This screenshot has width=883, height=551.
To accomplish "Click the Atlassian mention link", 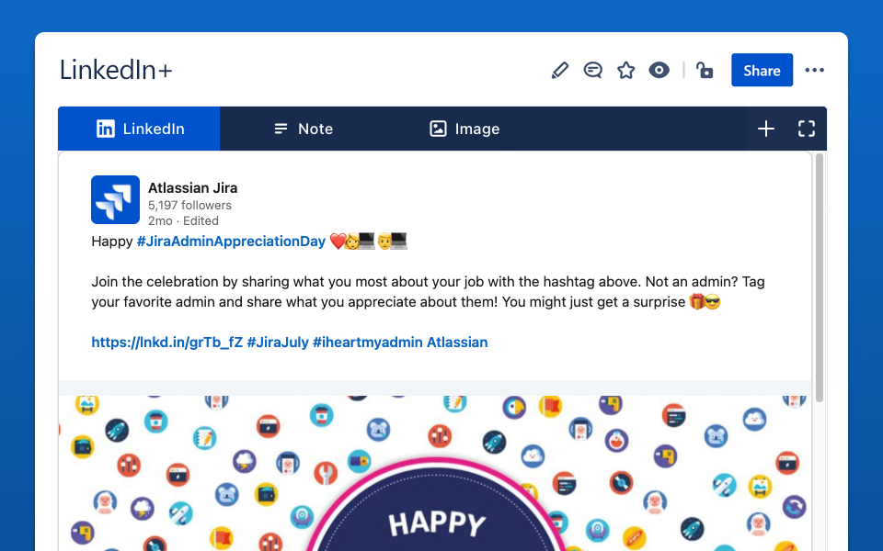I will (457, 343).
